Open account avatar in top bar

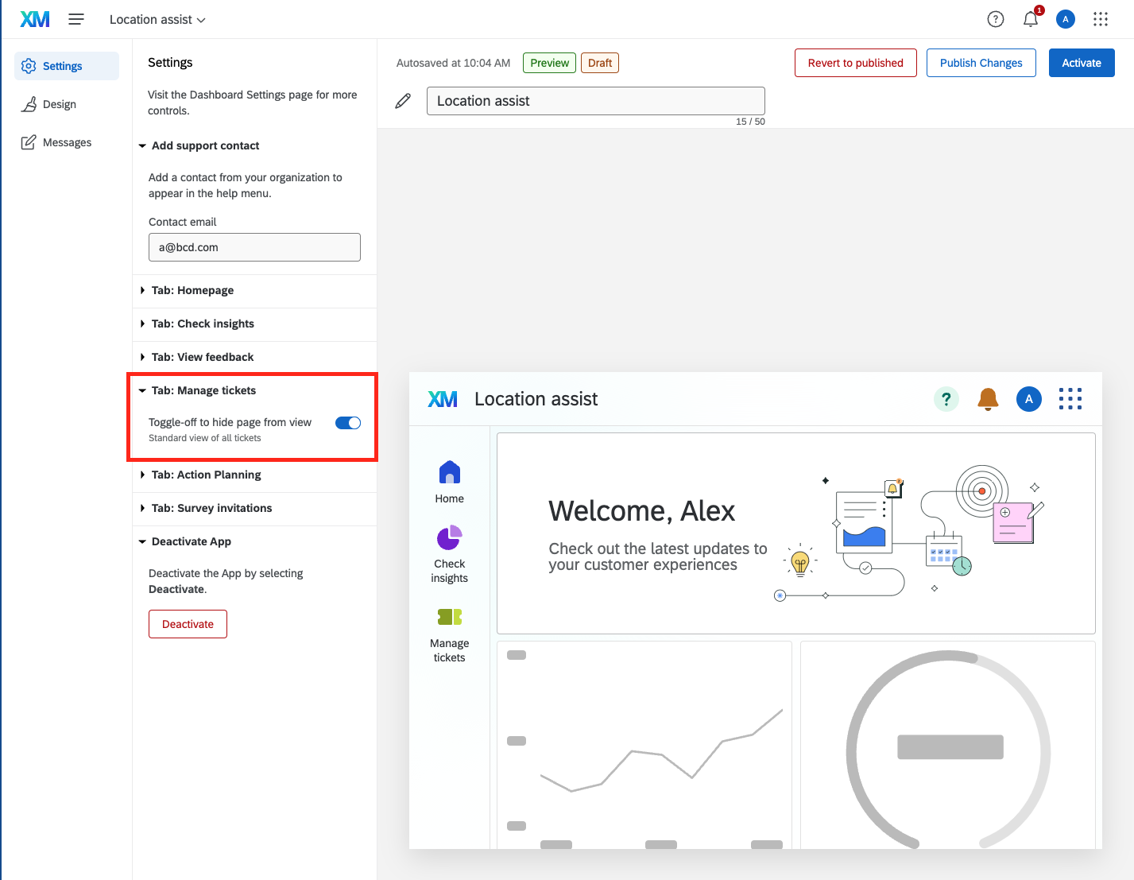[1066, 19]
